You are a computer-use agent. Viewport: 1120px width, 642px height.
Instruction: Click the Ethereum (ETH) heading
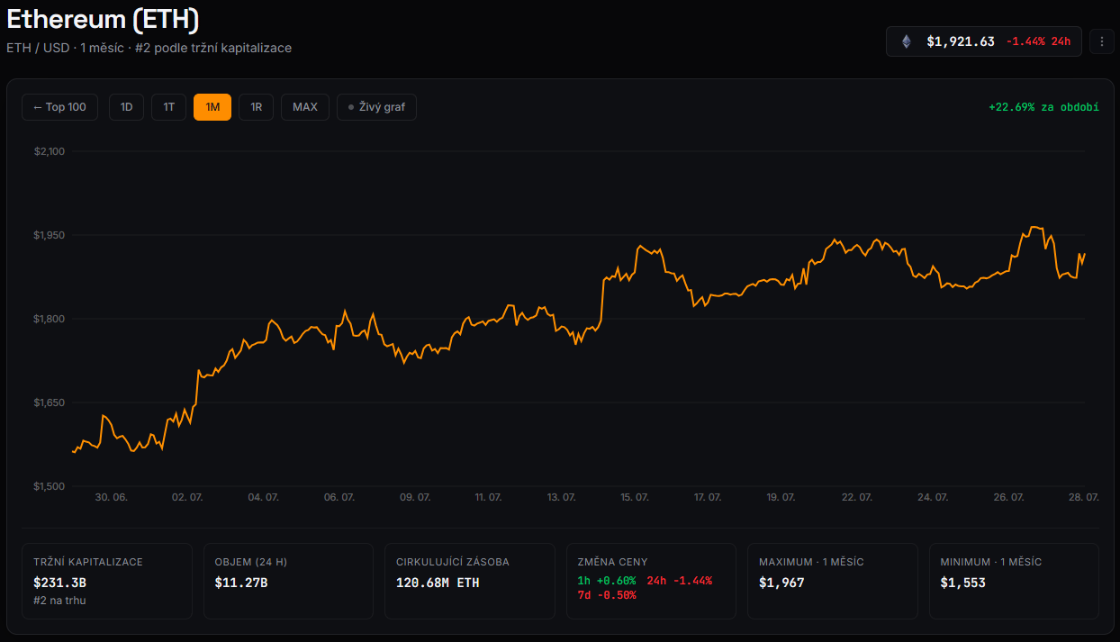[x=104, y=19]
